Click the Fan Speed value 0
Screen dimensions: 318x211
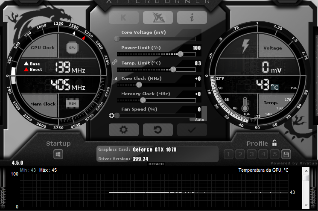point(199,109)
